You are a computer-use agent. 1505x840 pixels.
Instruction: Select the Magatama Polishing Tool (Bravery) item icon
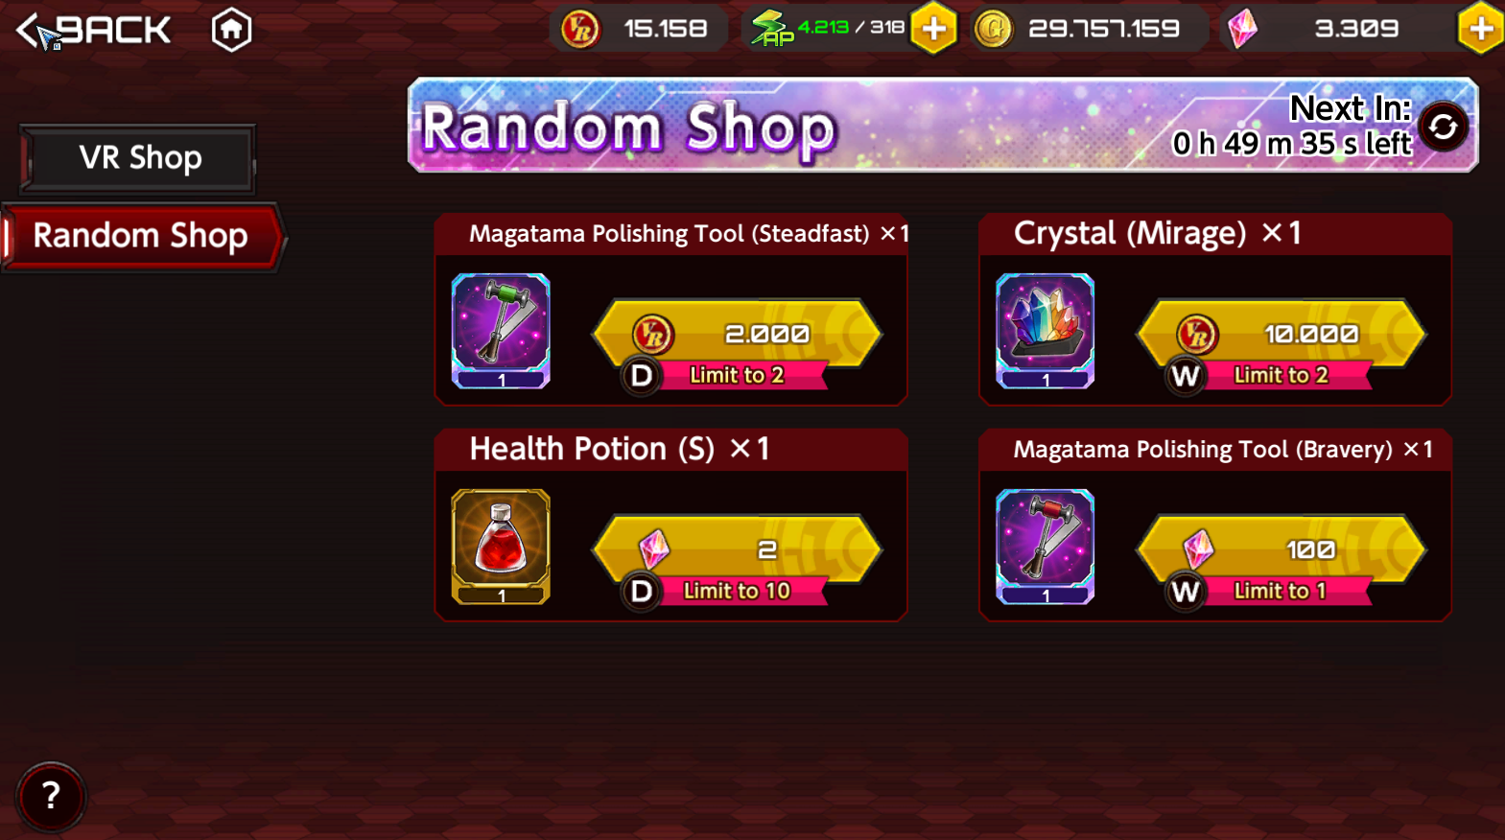tap(1045, 547)
